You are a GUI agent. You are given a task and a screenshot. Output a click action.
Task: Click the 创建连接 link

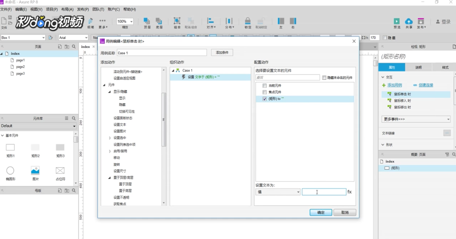[426, 85]
